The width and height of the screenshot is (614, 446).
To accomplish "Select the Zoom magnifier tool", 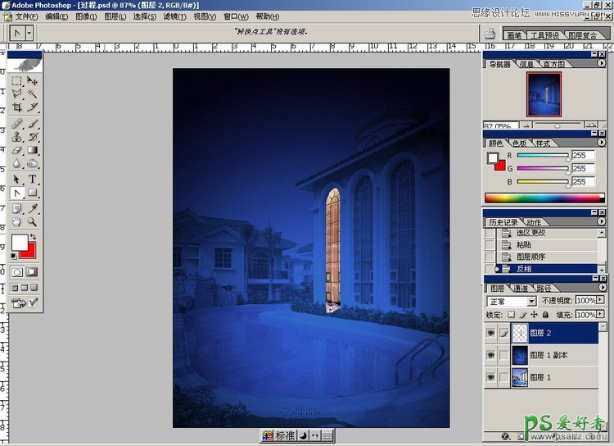I will coord(33,221).
